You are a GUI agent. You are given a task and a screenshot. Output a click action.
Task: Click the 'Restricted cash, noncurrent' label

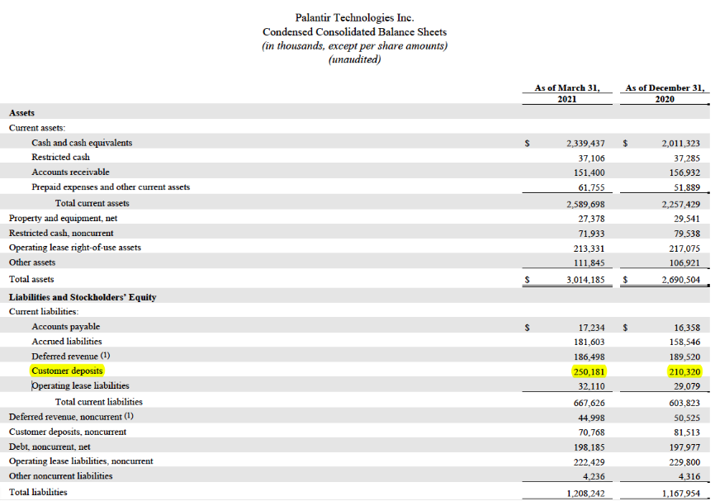(x=61, y=233)
